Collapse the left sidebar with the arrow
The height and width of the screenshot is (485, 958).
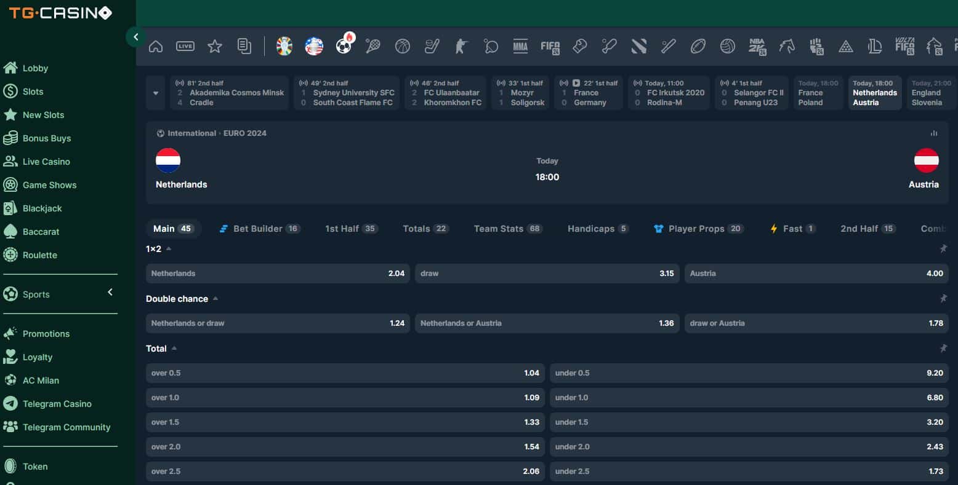[135, 37]
